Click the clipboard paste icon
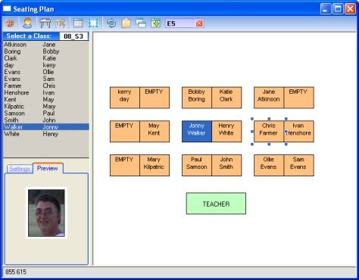This screenshot has height=280, width=359. 126,23
